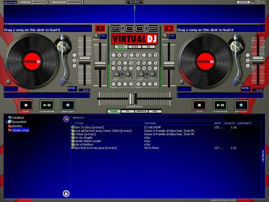Set left deck loop to 16 beats
The image size is (269, 202).
point(125,68)
